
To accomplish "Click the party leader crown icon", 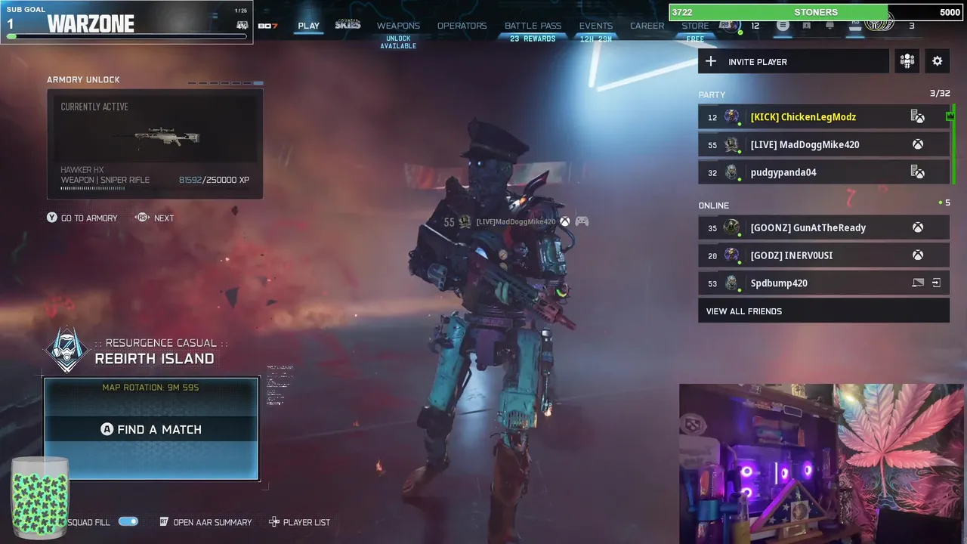I will tap(950, 116).
